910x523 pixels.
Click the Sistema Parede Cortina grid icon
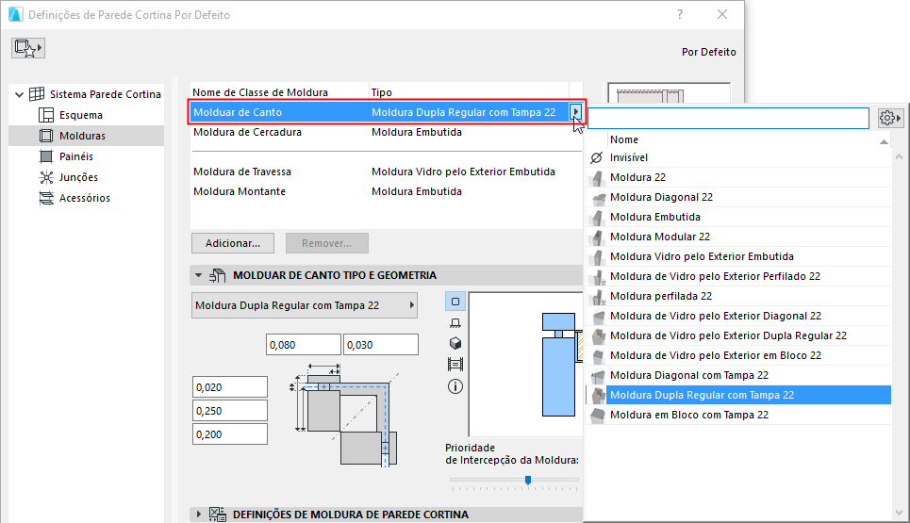pos(37,94)
